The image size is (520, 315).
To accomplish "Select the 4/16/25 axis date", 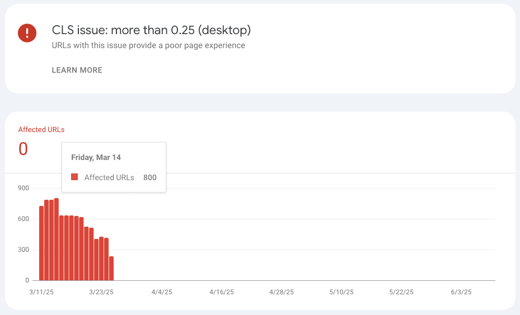I will [222, 292].
